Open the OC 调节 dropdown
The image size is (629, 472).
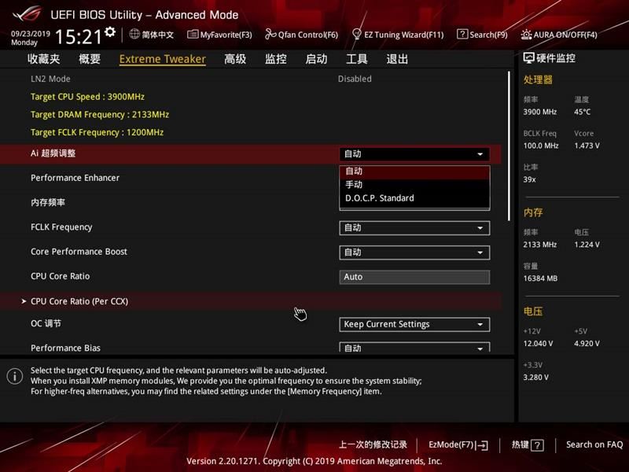(x=414, y=324)
